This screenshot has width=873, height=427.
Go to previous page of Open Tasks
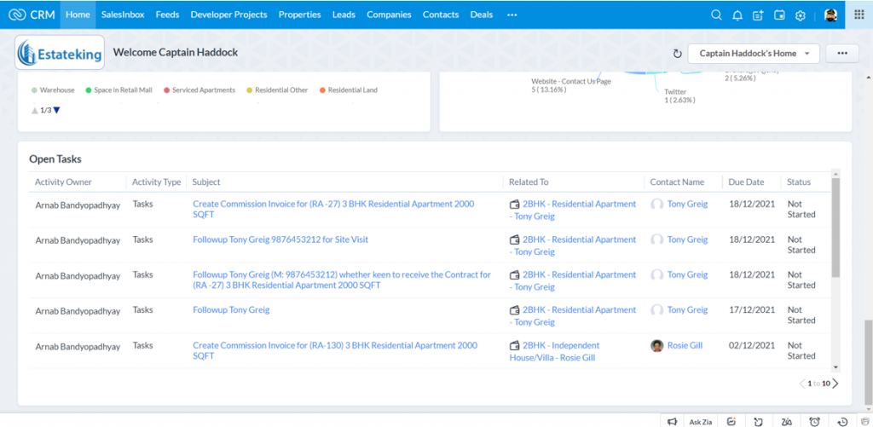pyautogui.click(x=802, y=383)
